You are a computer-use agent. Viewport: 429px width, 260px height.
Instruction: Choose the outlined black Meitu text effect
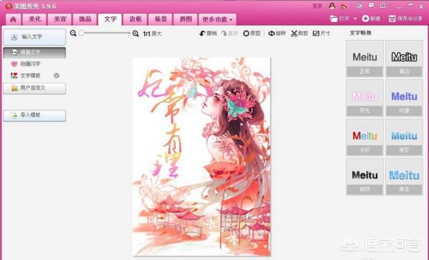[x=404, y=59]
